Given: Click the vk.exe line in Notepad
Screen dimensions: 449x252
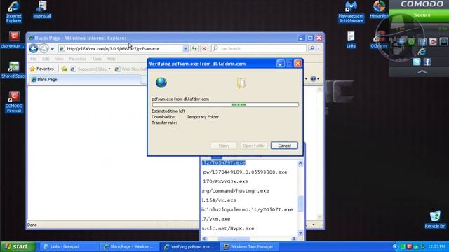Looking at the screenshot, I should (219, 200).
